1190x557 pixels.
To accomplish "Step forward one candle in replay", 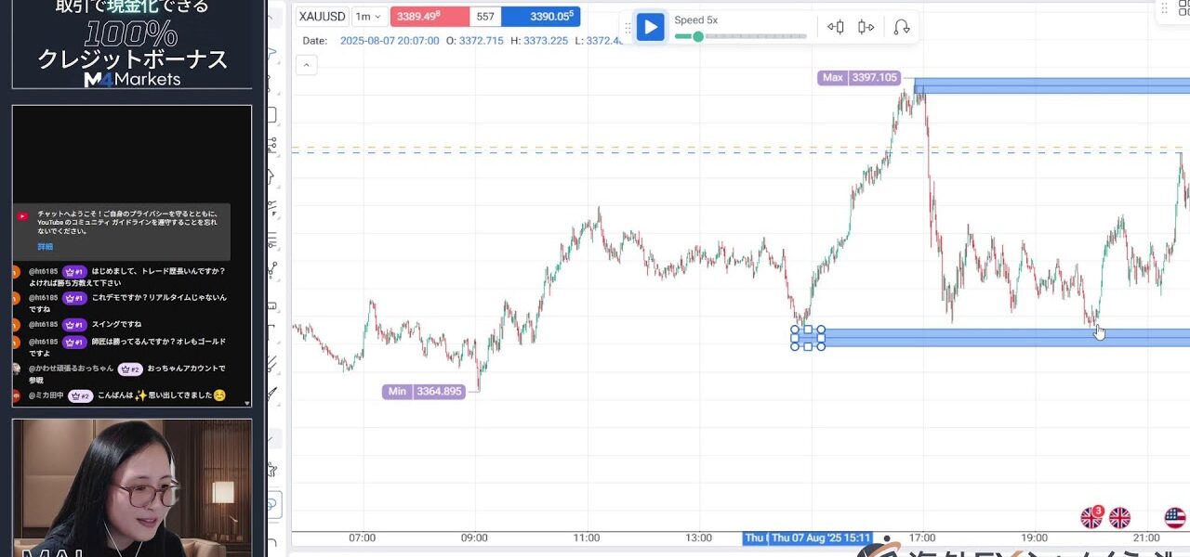I will tap(866, 27).
